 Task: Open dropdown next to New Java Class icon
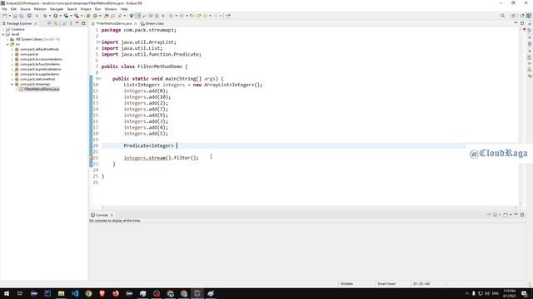pyautogui.click(x=100, y=16)
